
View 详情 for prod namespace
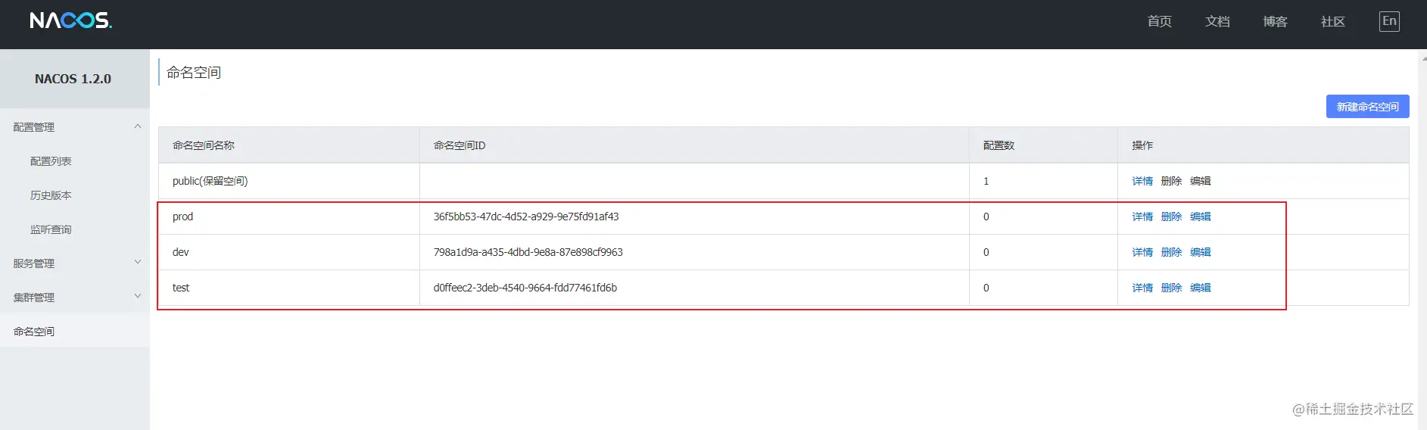click(1142, 217)
